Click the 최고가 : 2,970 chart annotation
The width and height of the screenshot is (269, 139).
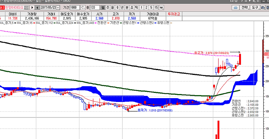tap(211, 53)
